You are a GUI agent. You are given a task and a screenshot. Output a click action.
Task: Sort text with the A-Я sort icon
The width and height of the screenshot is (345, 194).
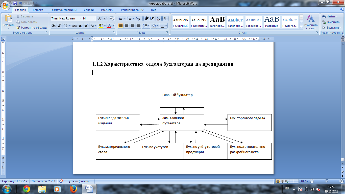coord(159,18)
